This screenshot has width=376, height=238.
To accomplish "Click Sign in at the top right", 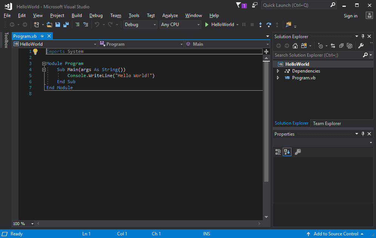I will (x=350, y=15).
